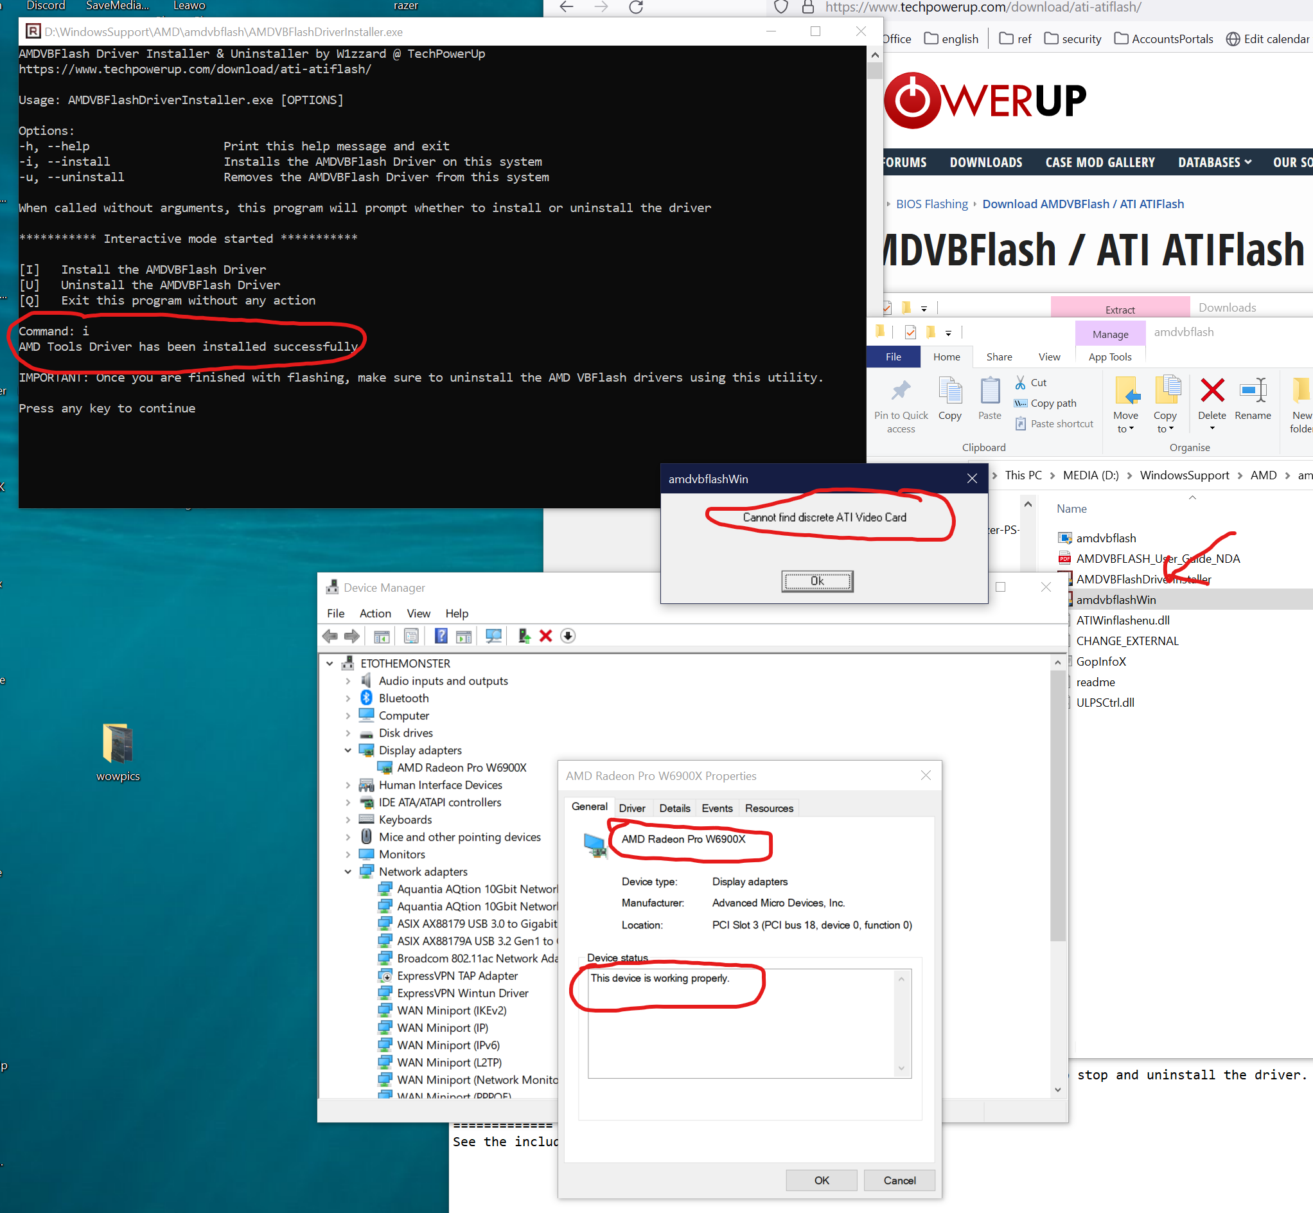Click the console window vertical scrollbar thumb
Screen dimensions: 1313x1213
(874, 70)
